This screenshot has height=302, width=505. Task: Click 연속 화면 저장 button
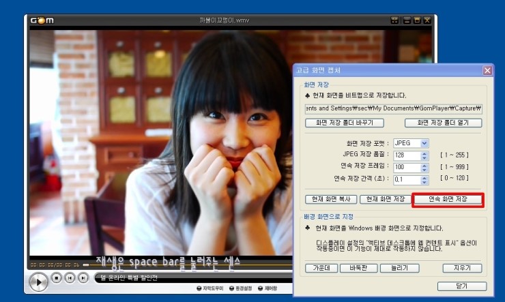point(448,200)
